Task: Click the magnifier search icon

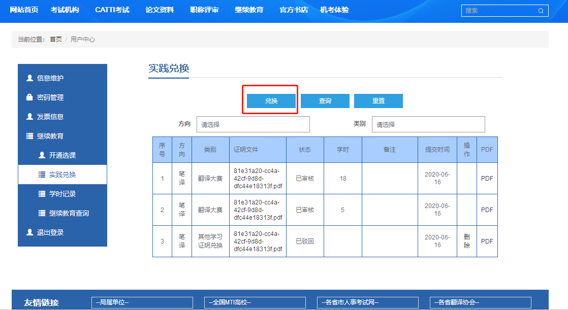Action: pos(541,11)
